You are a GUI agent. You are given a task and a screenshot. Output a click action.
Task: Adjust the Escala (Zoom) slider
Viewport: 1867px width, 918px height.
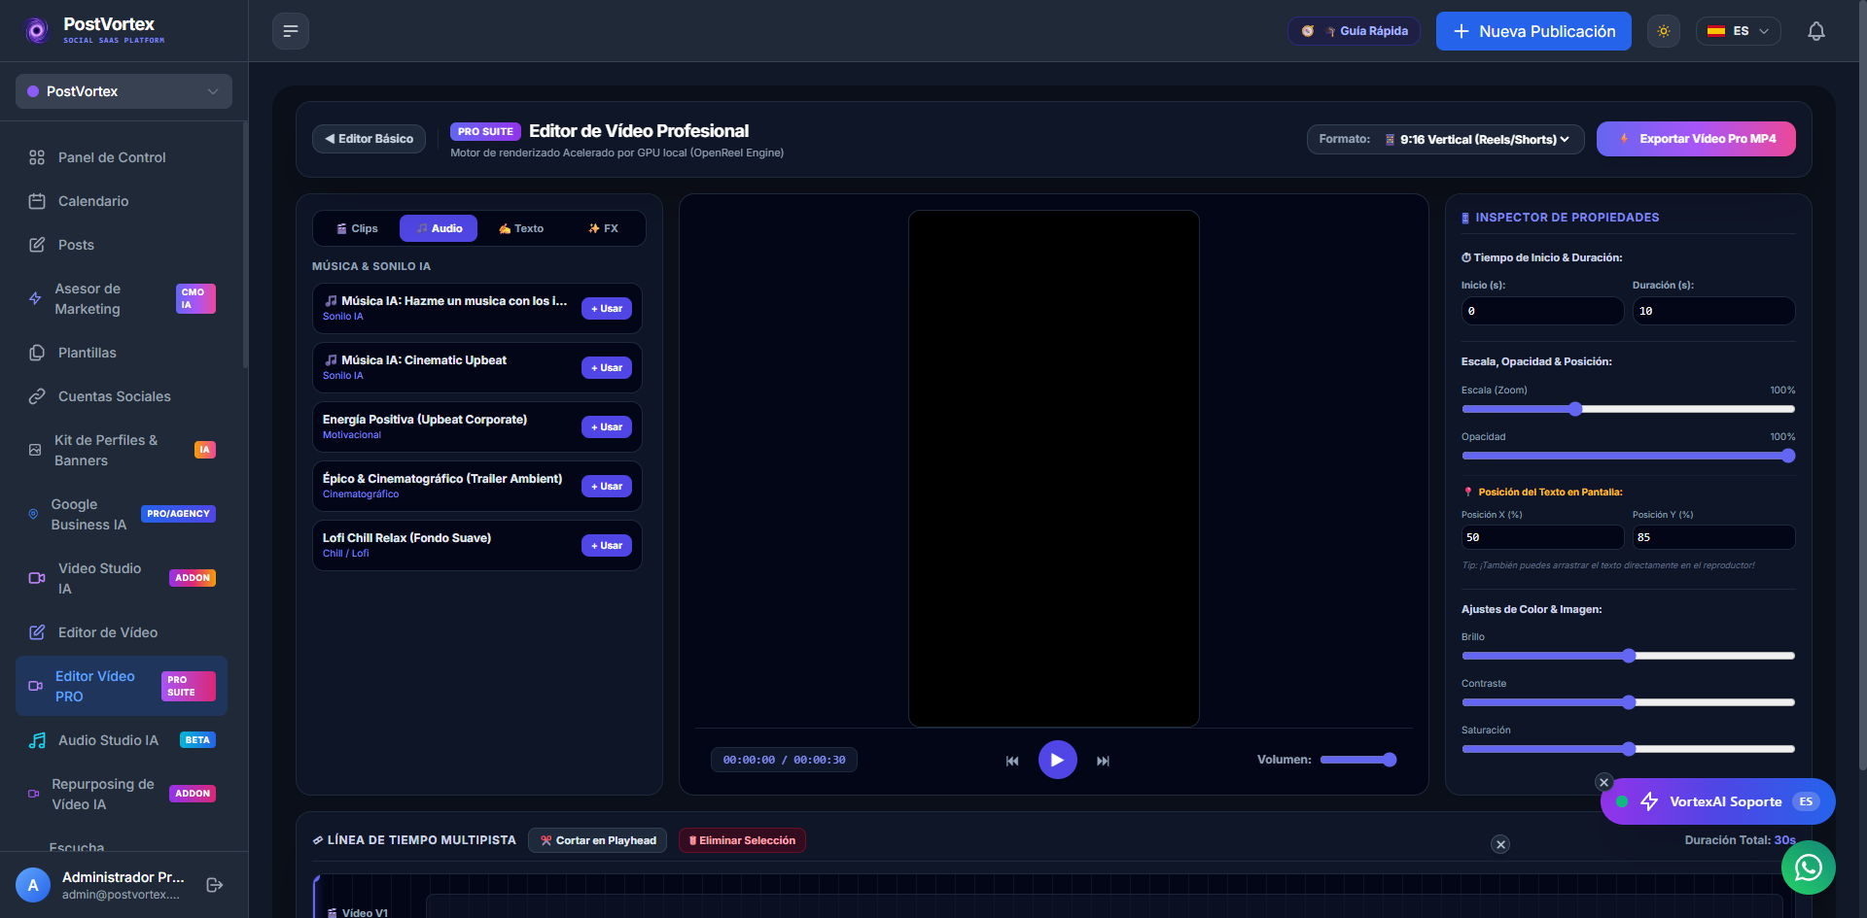click(x=1628, y=409)
